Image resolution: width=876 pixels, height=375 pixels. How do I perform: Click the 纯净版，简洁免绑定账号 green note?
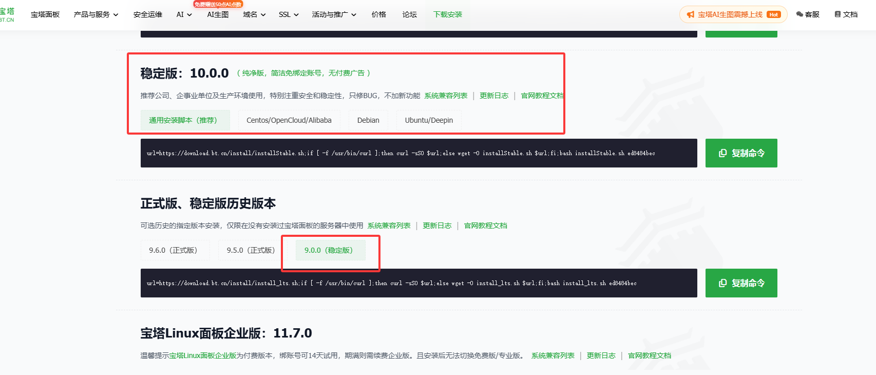303,73
